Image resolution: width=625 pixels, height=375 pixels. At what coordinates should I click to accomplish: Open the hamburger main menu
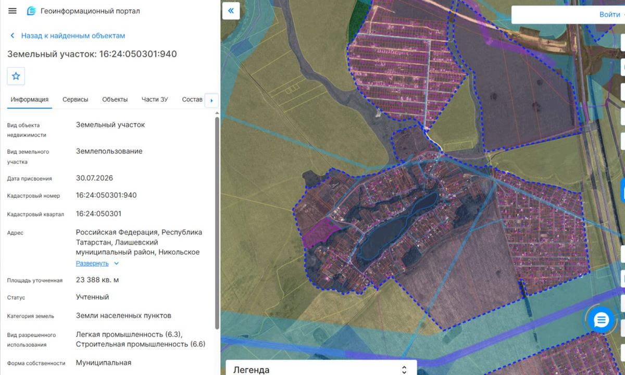pos(12,11)
